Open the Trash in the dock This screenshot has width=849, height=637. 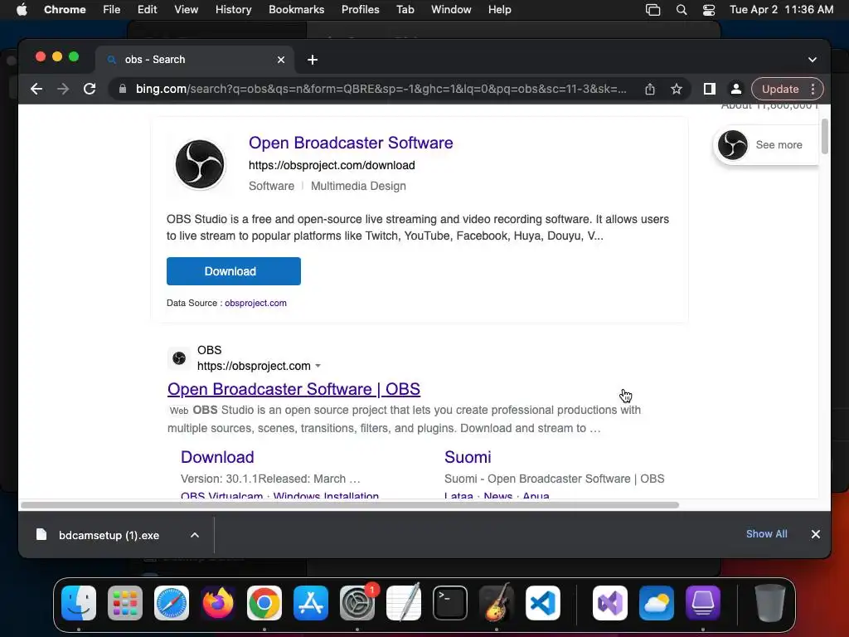point(769,603)
